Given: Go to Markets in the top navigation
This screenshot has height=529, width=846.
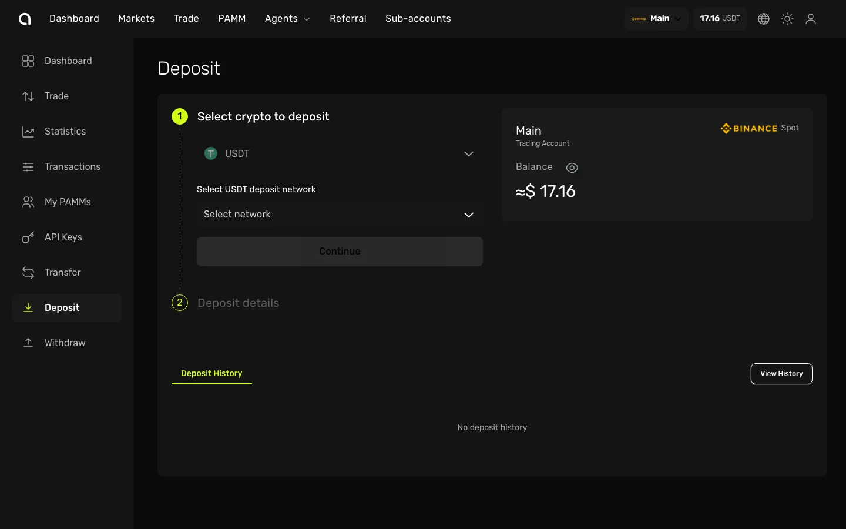Looking at the screenshot, I should (136, 19).
